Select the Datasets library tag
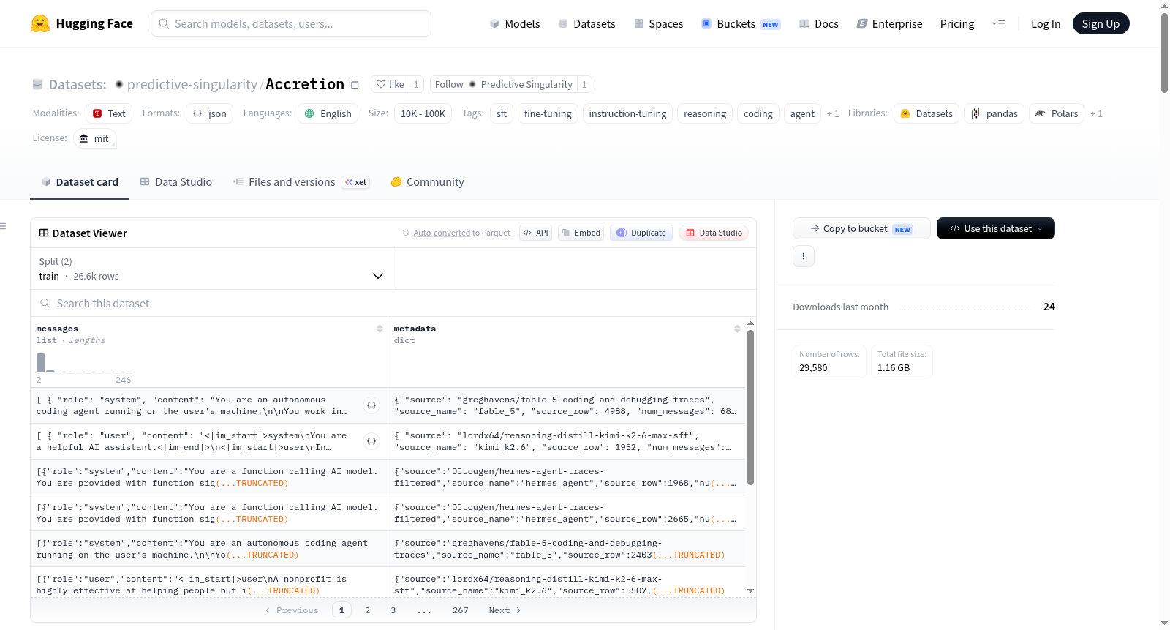1170x630 pixels. pos(926,113)
